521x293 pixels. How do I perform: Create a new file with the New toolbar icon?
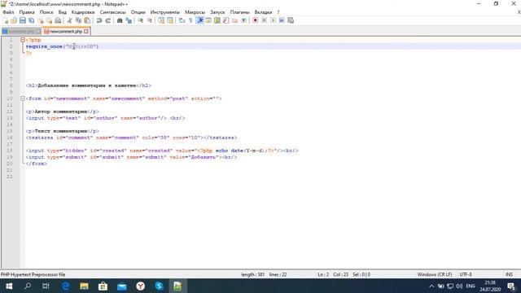6,20
